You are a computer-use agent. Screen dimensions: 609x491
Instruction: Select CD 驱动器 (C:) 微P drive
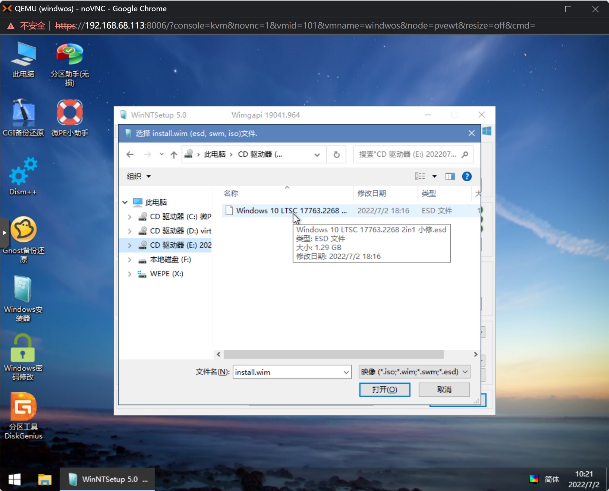[x=175, y=217]
